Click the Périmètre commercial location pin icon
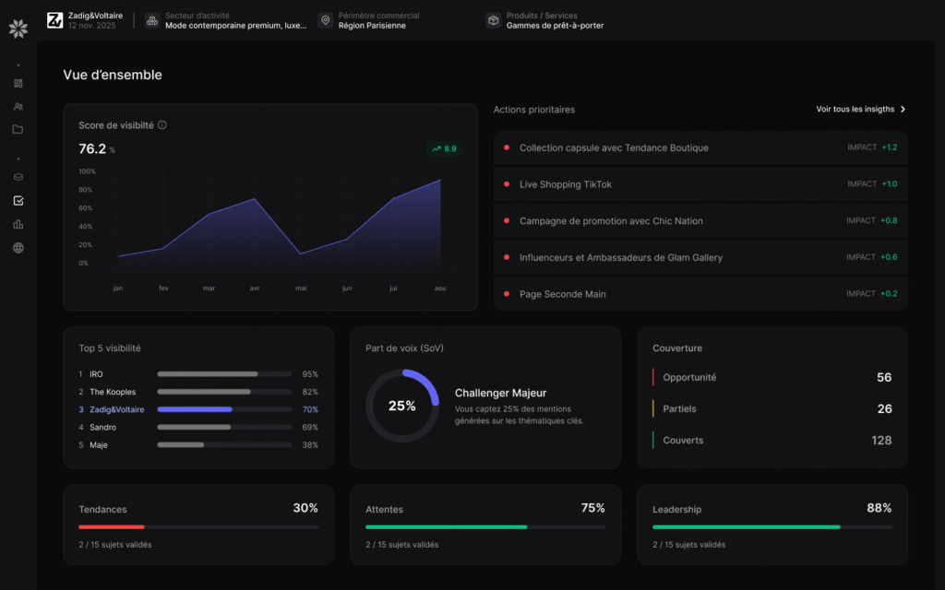The image size is (945, 590). (x=325, y=20)
